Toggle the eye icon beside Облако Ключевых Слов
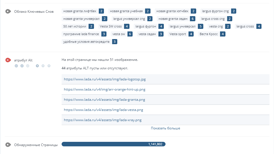The image size is (274, 154). (x=8, y=12)
